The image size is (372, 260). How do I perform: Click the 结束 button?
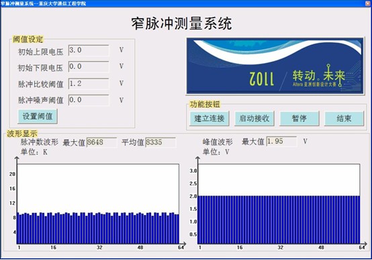point(344,118)
